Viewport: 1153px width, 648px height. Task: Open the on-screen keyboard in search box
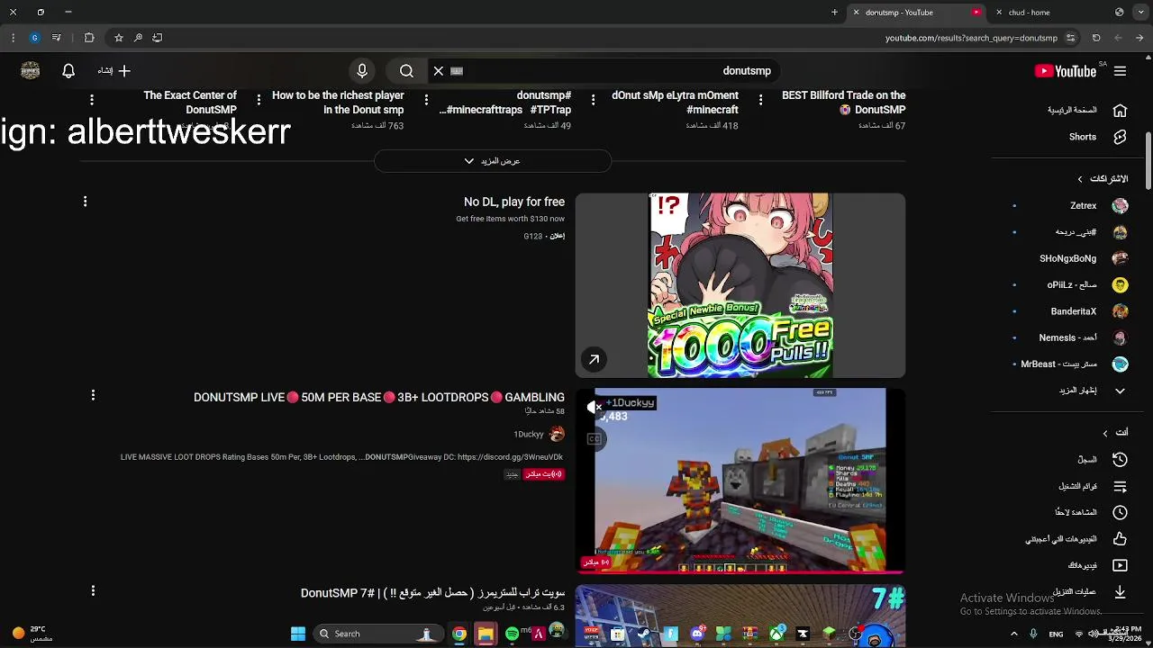pyautogui.click(x=457, y=71)
